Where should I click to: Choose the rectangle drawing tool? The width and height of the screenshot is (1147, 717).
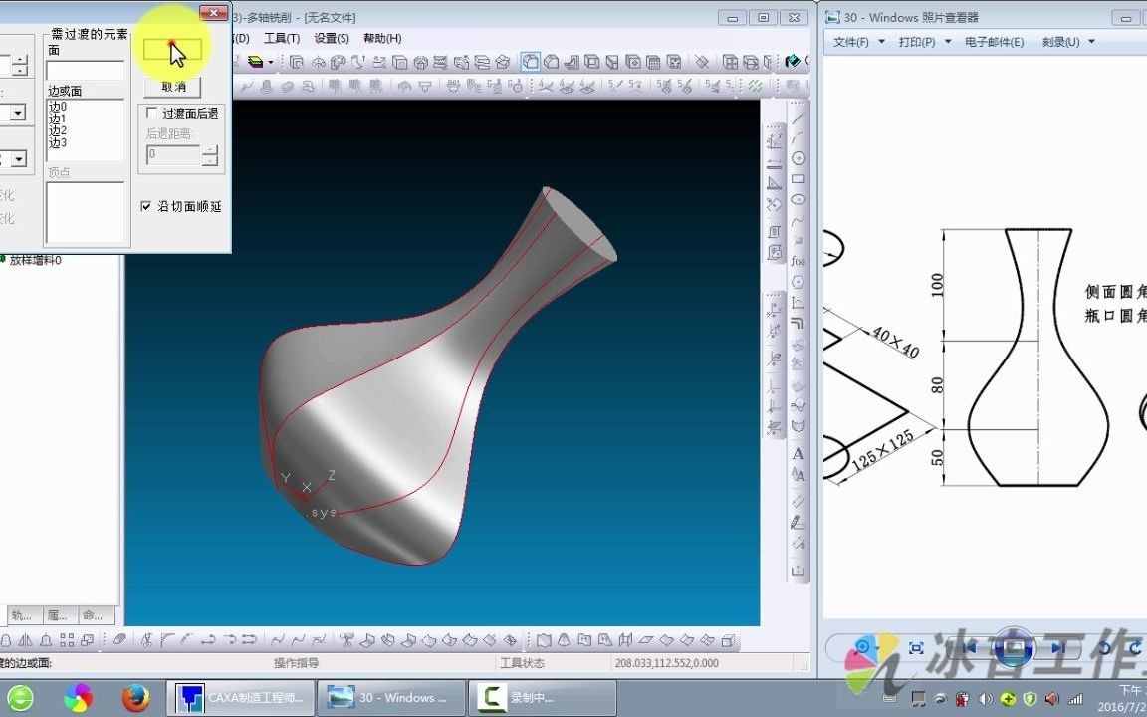pos(799,179)
